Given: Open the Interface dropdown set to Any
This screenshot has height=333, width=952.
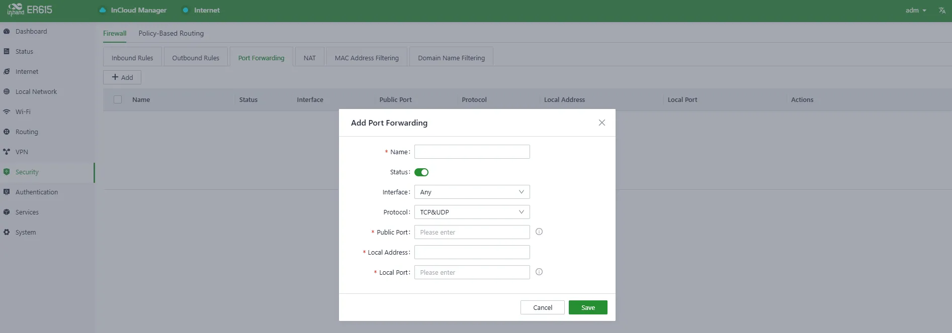Looking at the screenshot, I should tap(472, 192).
